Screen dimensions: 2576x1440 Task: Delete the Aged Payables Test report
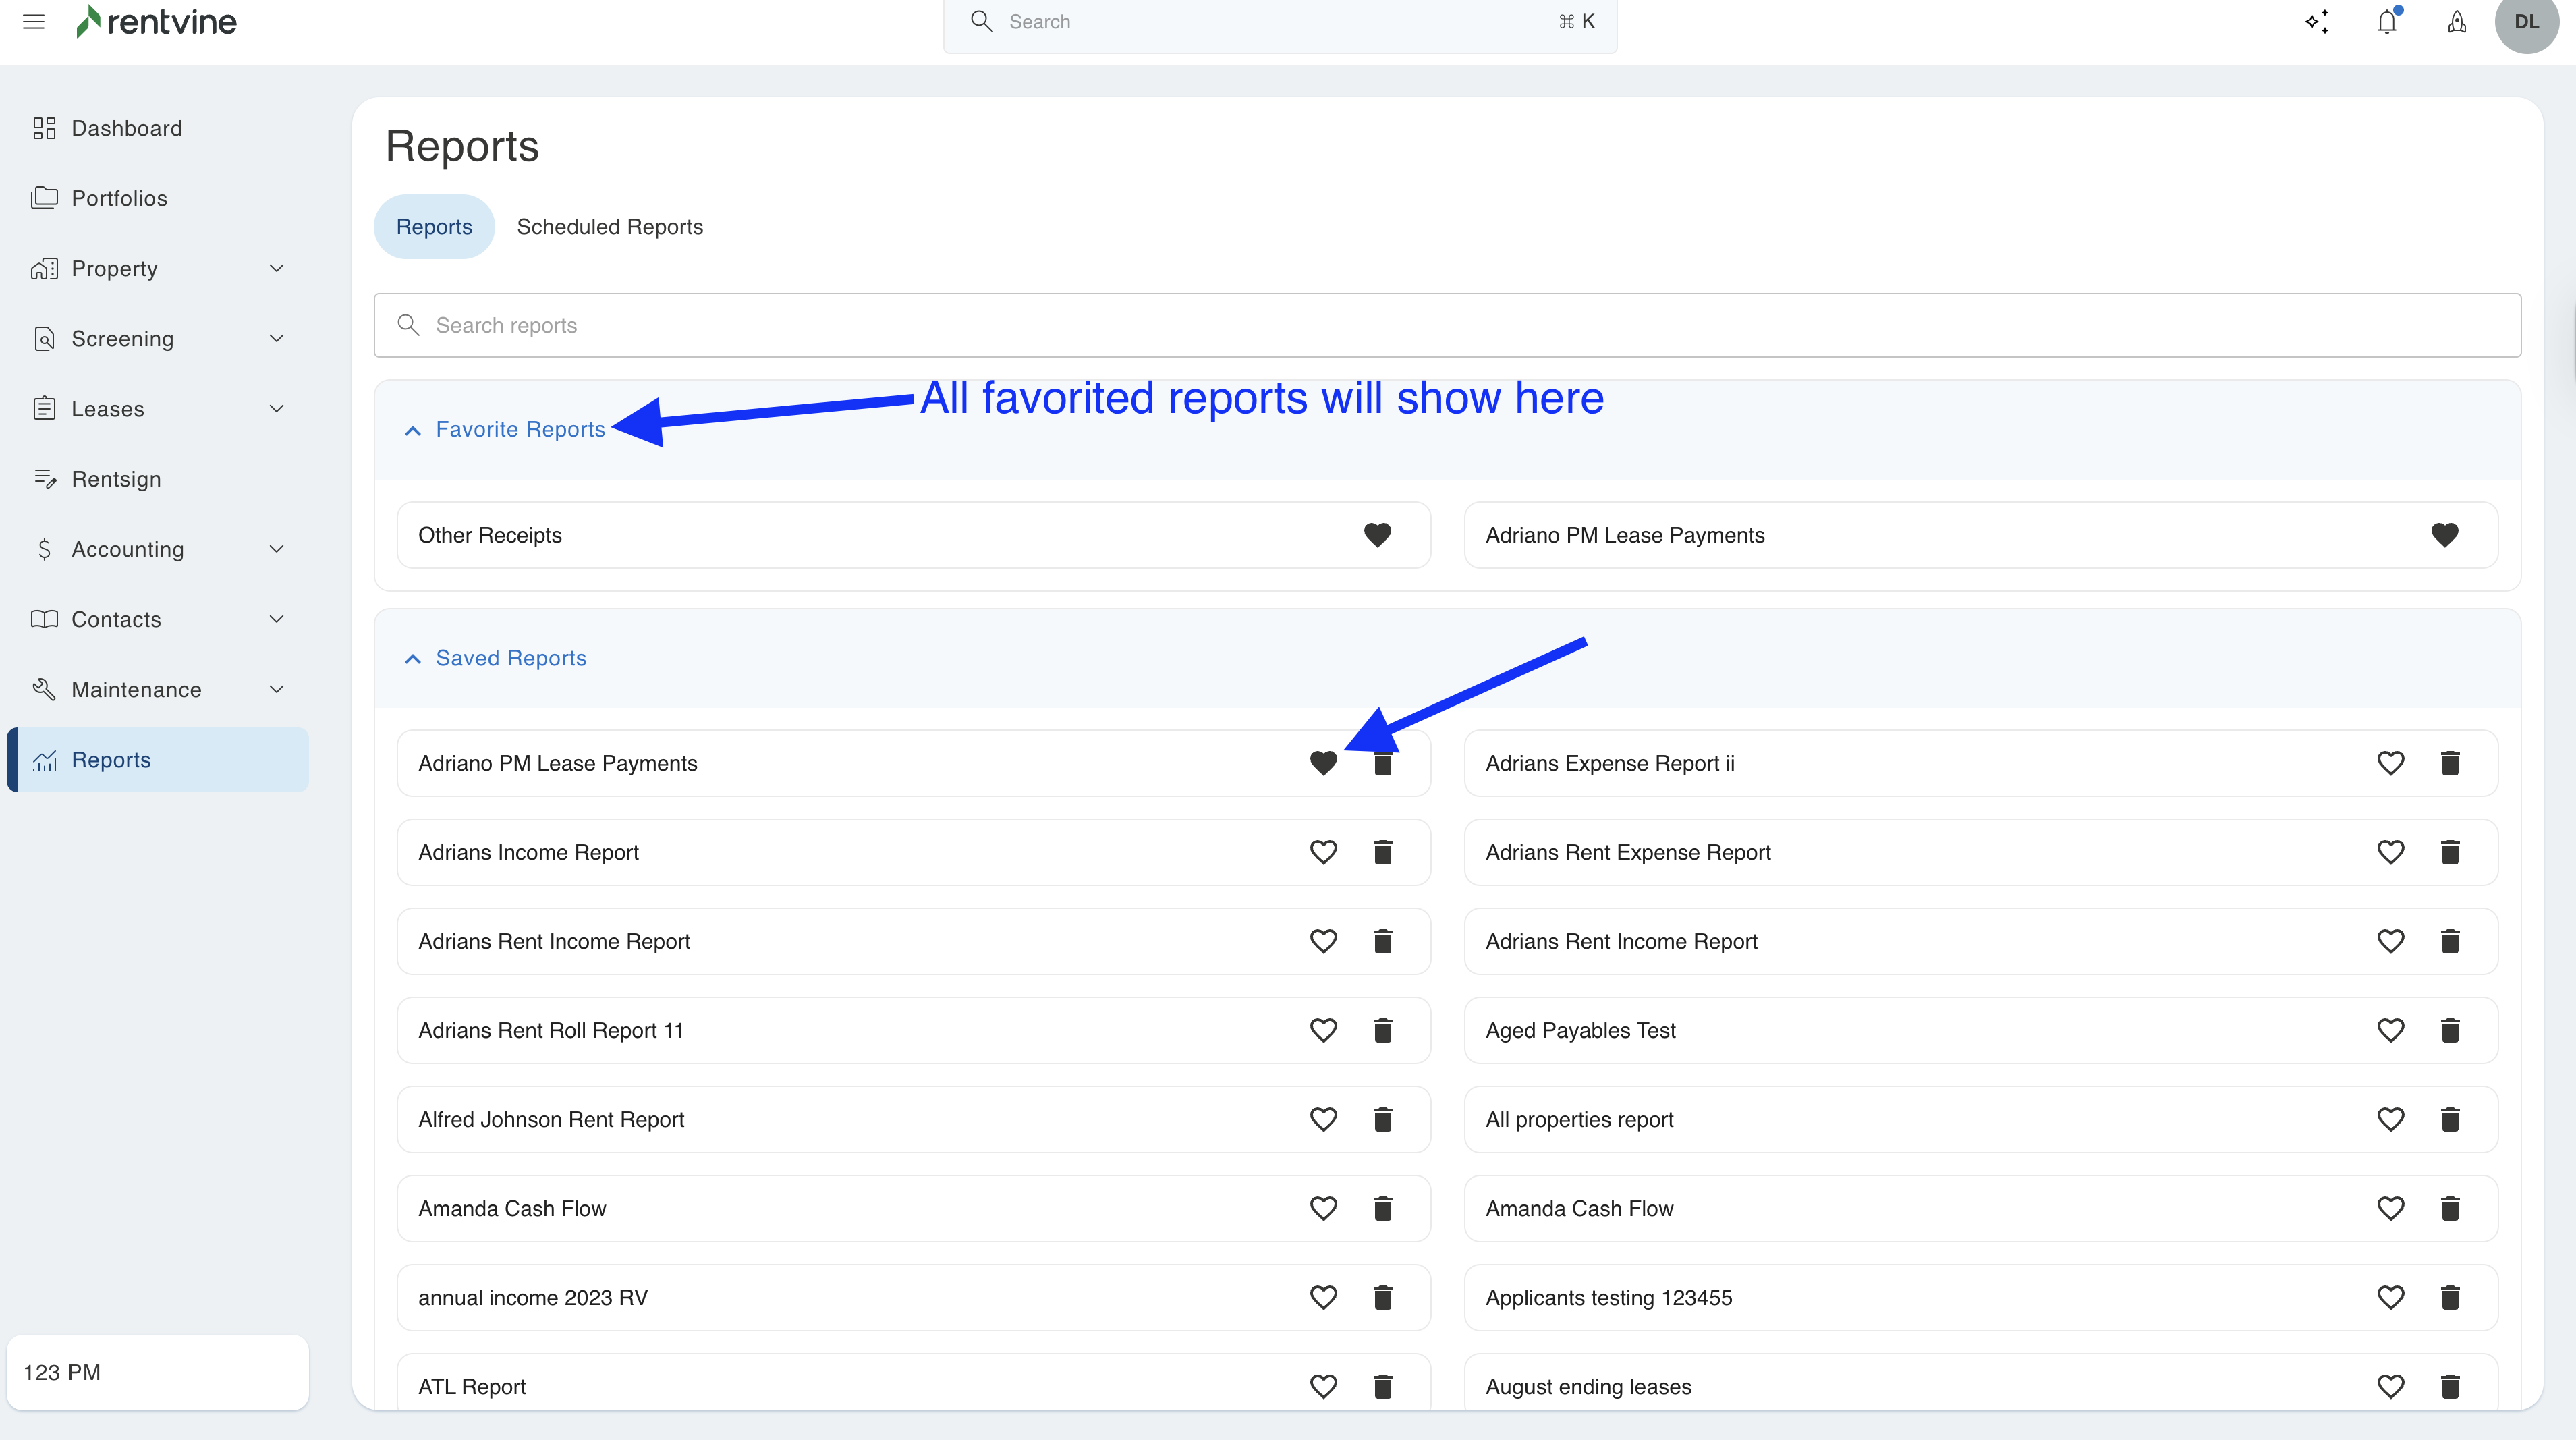2449,1030
